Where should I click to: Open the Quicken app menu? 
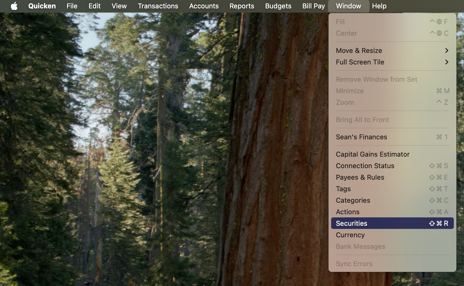42,6
